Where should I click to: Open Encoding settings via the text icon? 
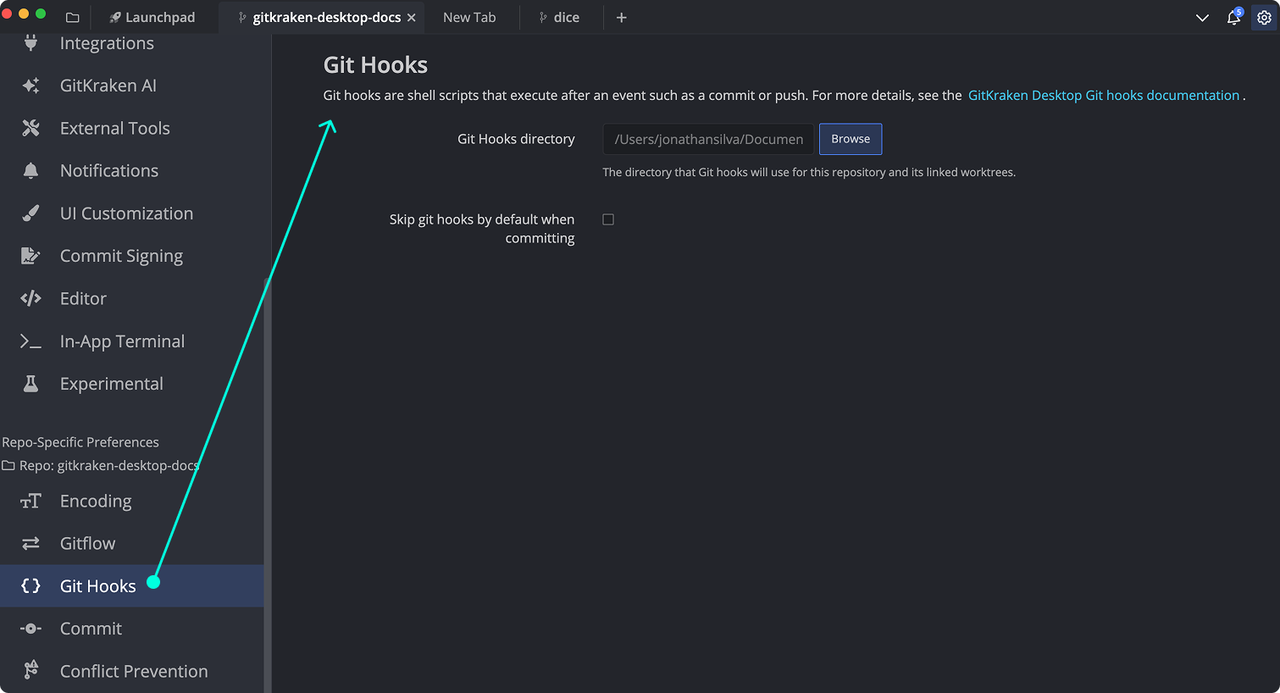tap(30, 501)
